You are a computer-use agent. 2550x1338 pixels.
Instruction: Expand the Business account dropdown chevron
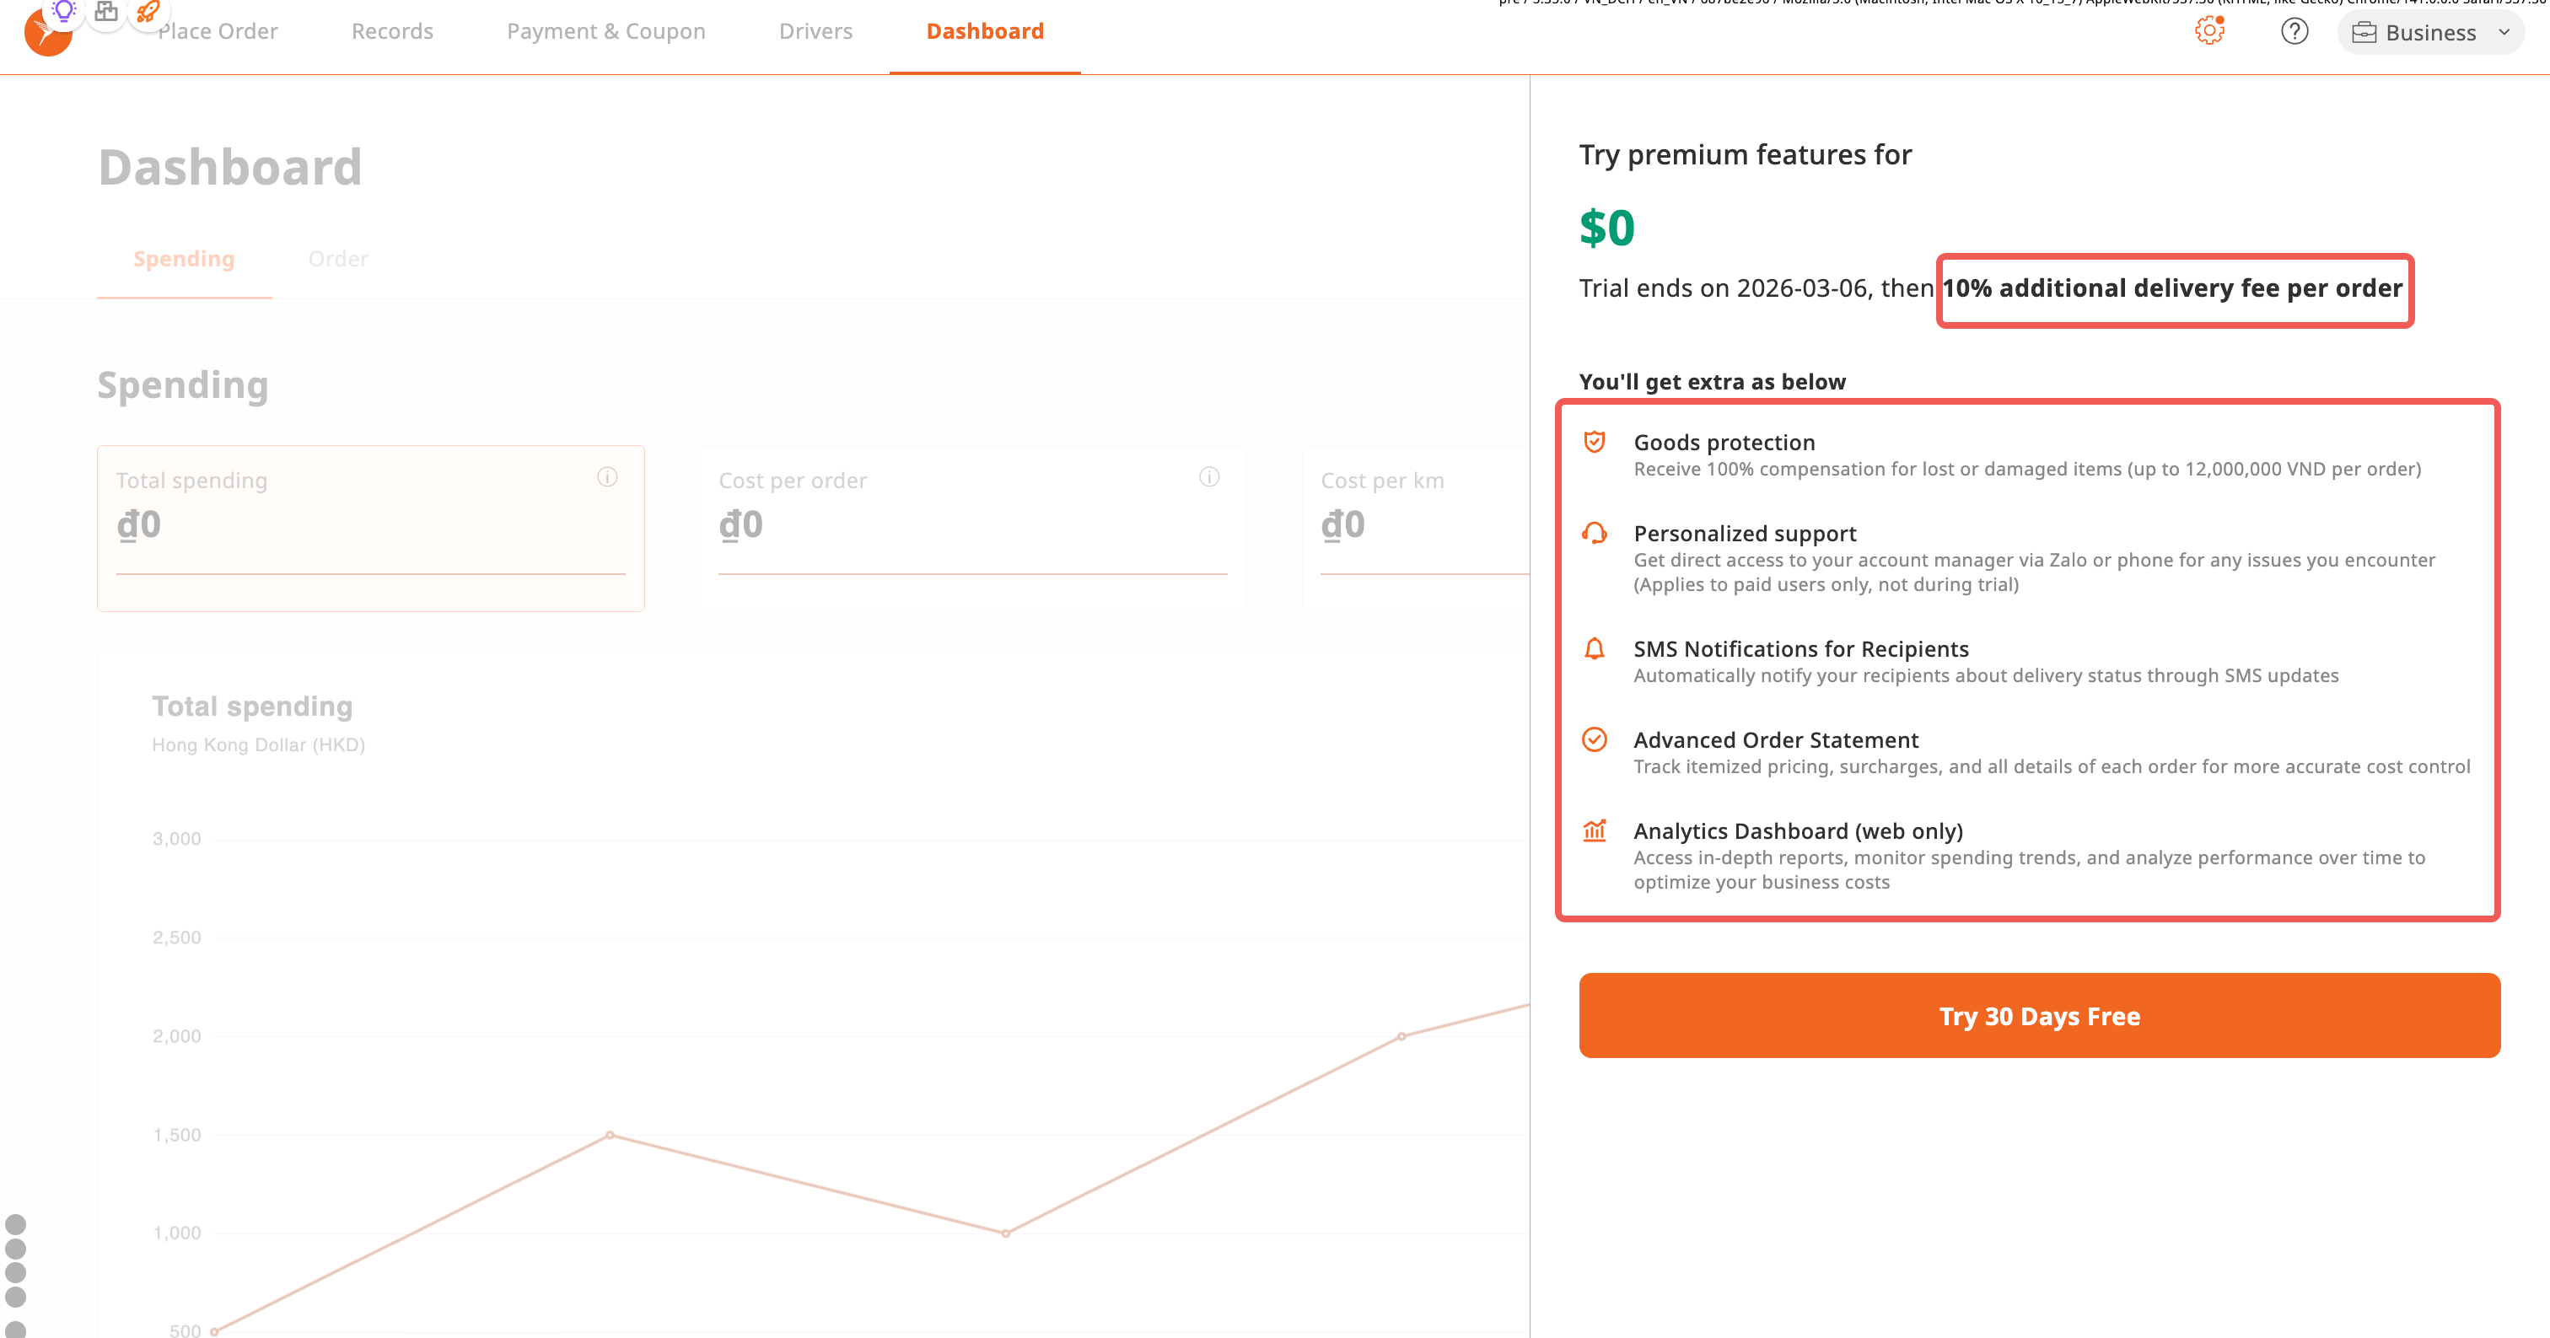[2504, 33]
